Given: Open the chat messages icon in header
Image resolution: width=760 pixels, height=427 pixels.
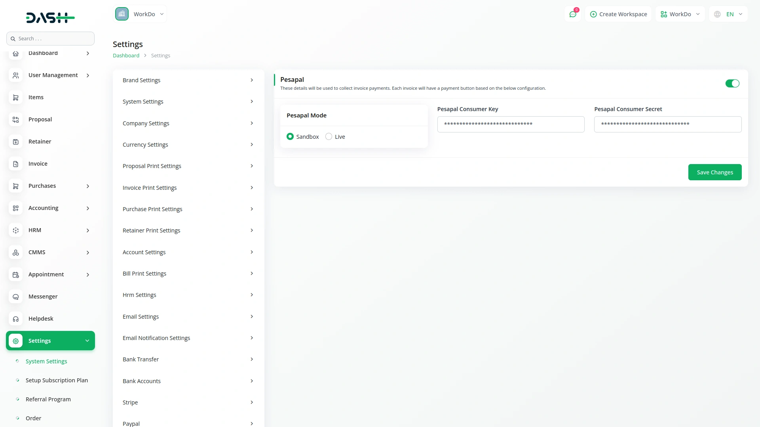Looking at the screenshot, I should tap(572, 14).
